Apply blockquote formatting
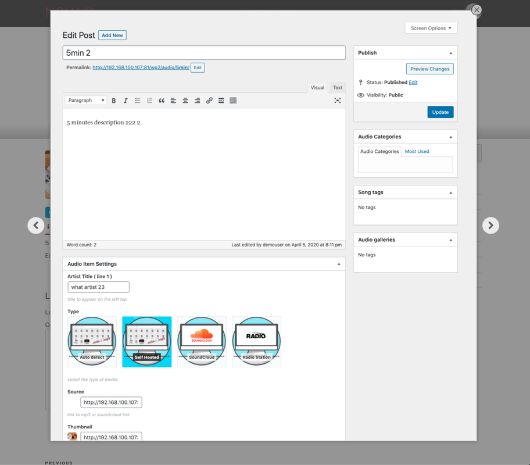 pyautogui.click(x=162, y=101)
